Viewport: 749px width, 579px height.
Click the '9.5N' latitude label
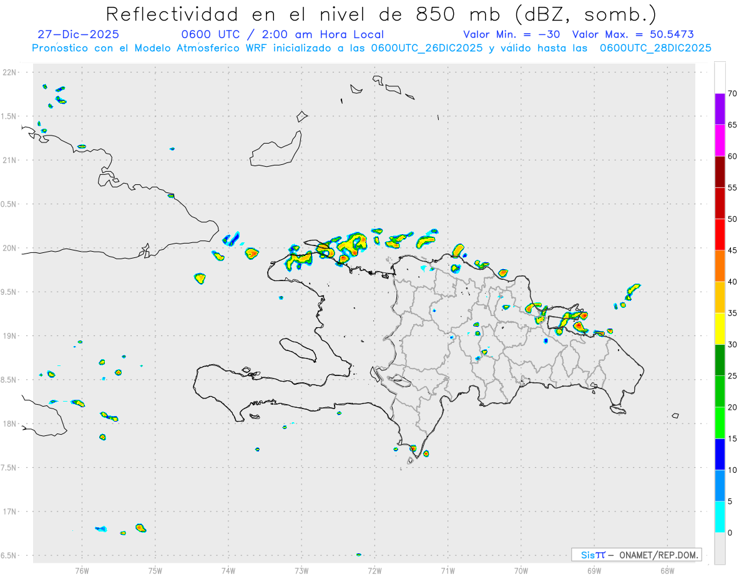click(9, 292)
